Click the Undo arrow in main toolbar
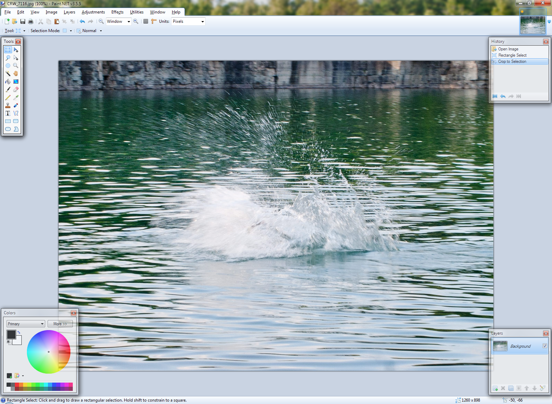This screenshot has height=404, width=552. coord(82,21)
